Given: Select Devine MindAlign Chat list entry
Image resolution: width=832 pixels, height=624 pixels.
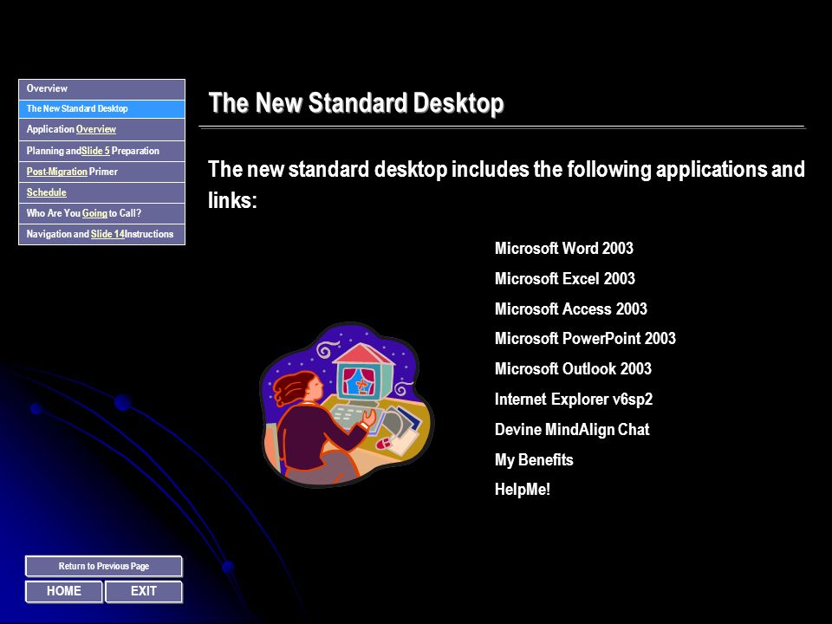Looking at the screenshot, I should (x=572, y=430).
